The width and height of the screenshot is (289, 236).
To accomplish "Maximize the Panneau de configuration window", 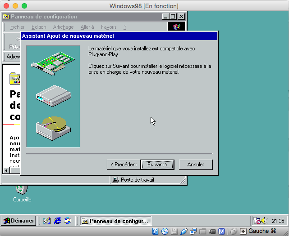I will tap(173, 17).
